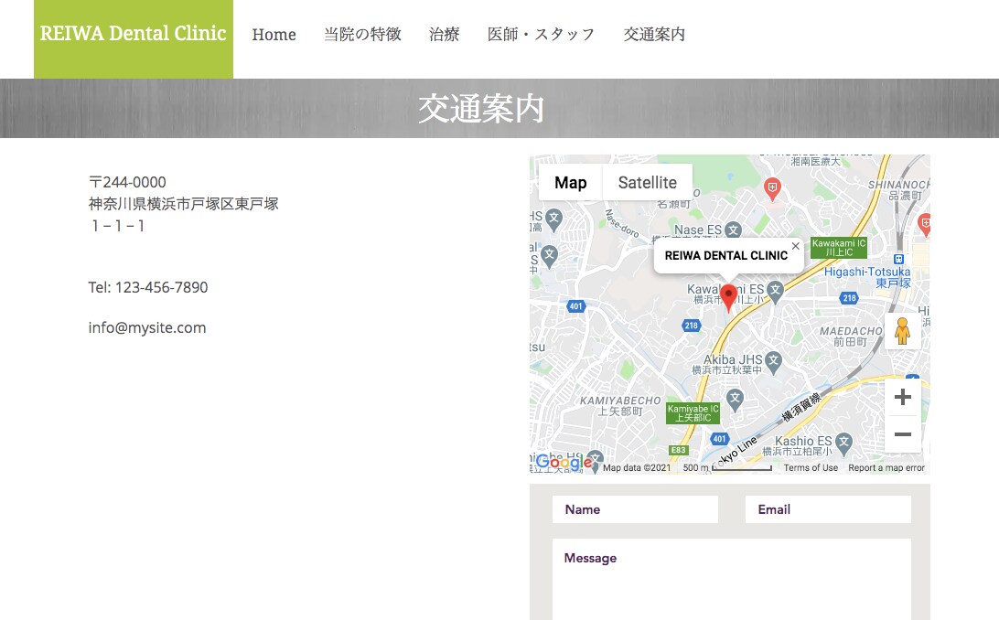Image resolution: width=999 pixels, height=620 pixels.
Task: Click the REIWA DENTAL CLINIC bubble title
Action: click(x=726, y=255)
